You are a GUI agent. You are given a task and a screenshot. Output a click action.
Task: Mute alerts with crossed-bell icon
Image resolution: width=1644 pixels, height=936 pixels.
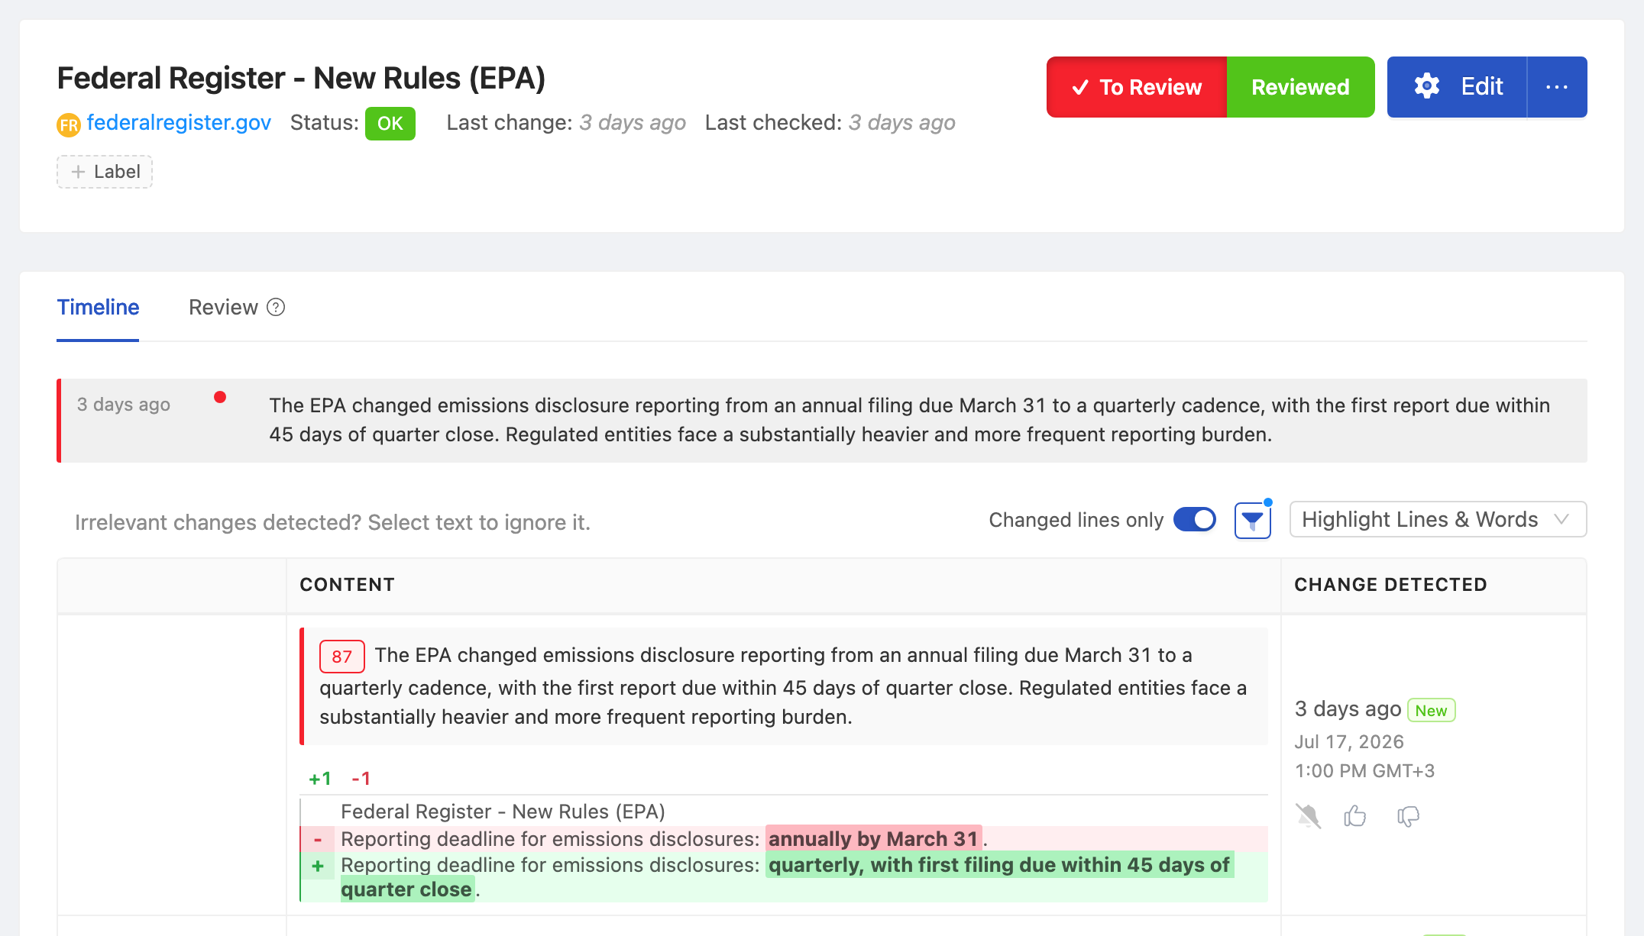(x=1308, y=816)
